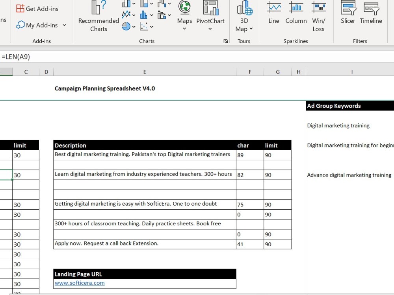The height and width of the screenshot is (295, 394).
Task: Insert a Slicer filter
Action: pos(348,13)
